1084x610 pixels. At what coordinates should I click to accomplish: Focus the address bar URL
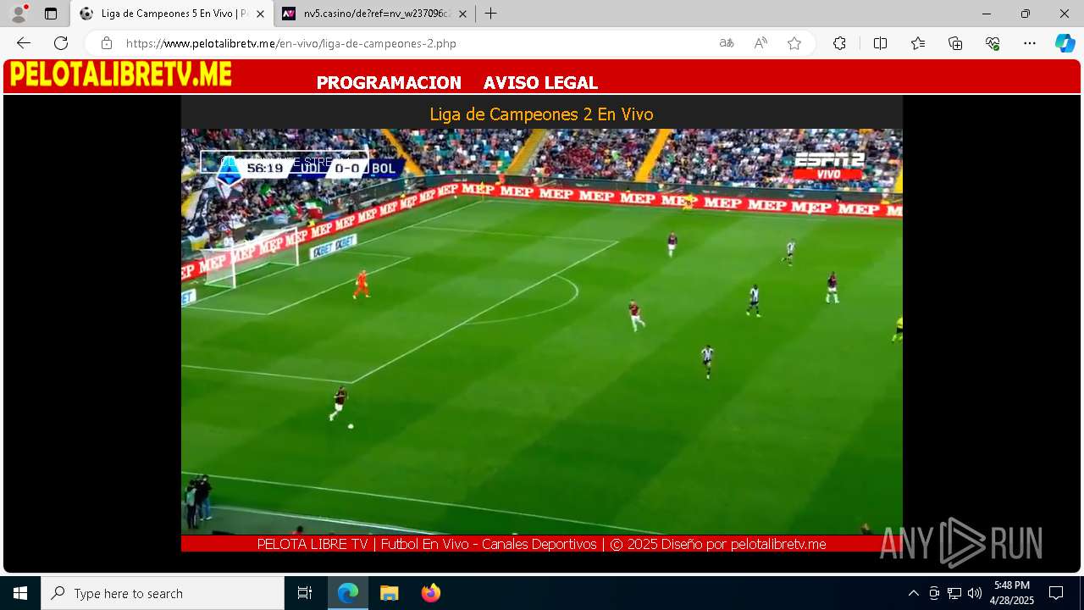coord(291,43)
